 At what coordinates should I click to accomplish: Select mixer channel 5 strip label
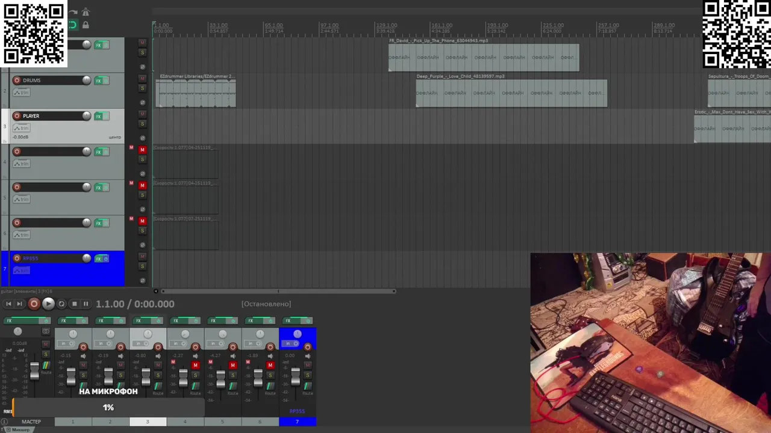pyautogui.click(x=222, y=422)
